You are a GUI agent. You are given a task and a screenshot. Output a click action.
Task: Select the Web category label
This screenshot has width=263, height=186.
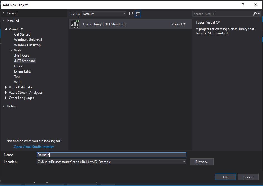18,50
